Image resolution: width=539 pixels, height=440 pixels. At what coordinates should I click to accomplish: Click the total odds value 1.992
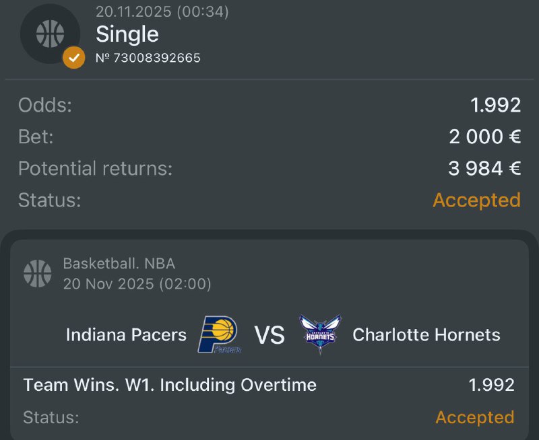click(495, 105)
